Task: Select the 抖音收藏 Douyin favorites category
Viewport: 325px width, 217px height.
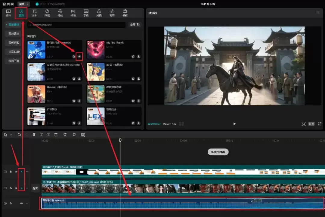Action: coord(14,52)
